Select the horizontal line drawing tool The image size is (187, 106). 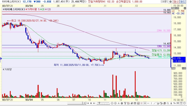pos(148,103)
